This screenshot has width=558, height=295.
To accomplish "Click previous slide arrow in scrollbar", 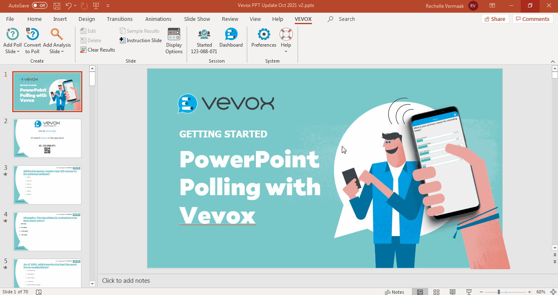I will point(555,254).
